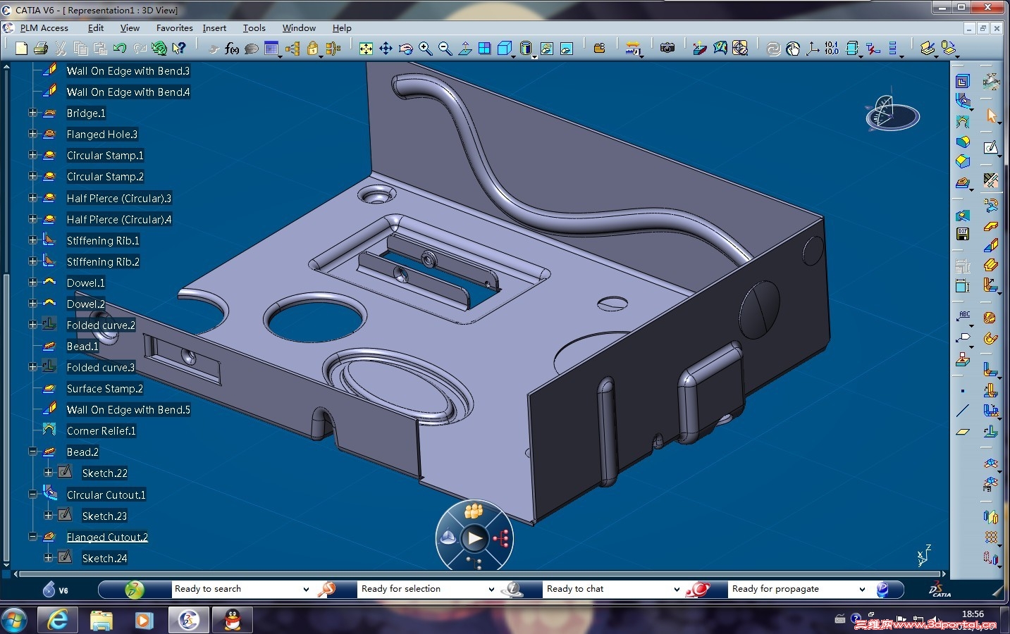Screen dimensions: 1010x634
Task: Expand the Sketch.22 tree node
Action: coord(48,473)
